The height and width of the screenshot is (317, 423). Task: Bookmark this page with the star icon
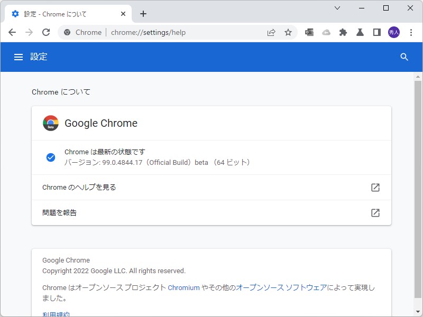click(288, 32)
